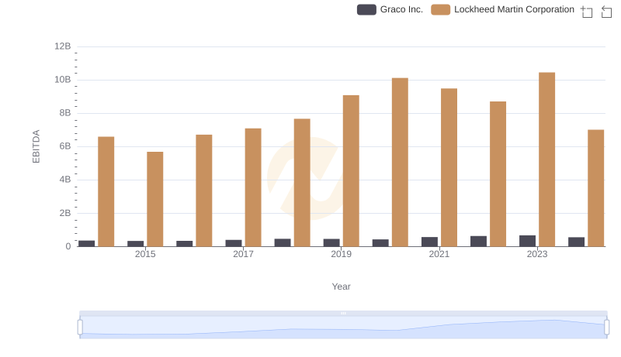The height and width of the screenshot is (357, 621).
Task: Click the 4B y-axis label
Action: [65, 180]
